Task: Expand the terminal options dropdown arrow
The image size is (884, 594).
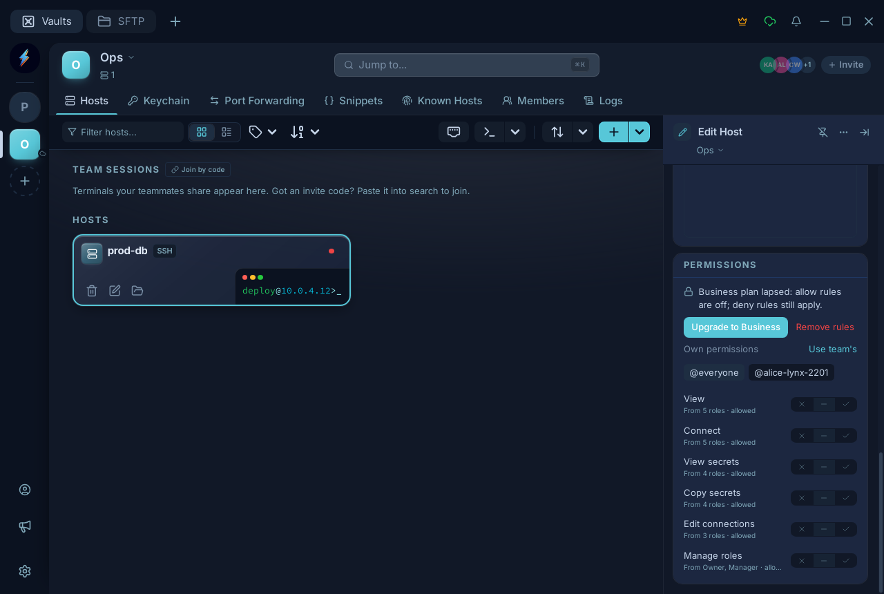Action: coord(515,132)
